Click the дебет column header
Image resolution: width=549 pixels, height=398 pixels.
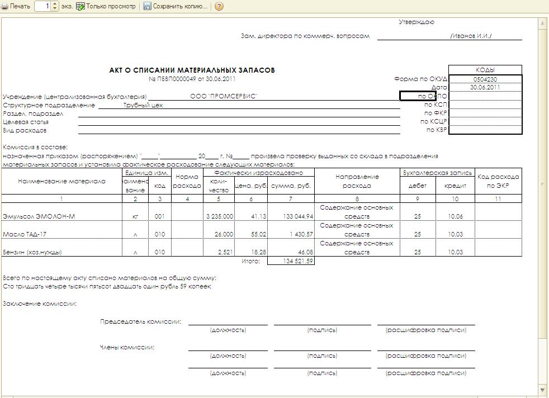tap(418, 186)
